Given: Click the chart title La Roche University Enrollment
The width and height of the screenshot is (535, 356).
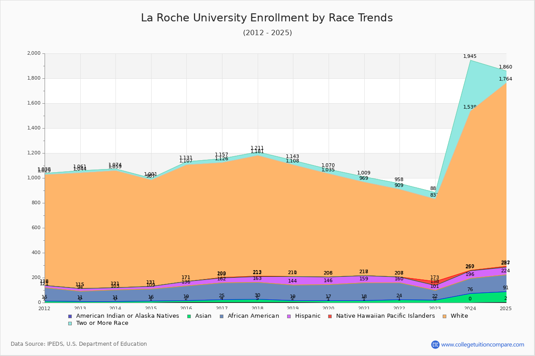Looking at the screenshot, I should click(267, 18).
